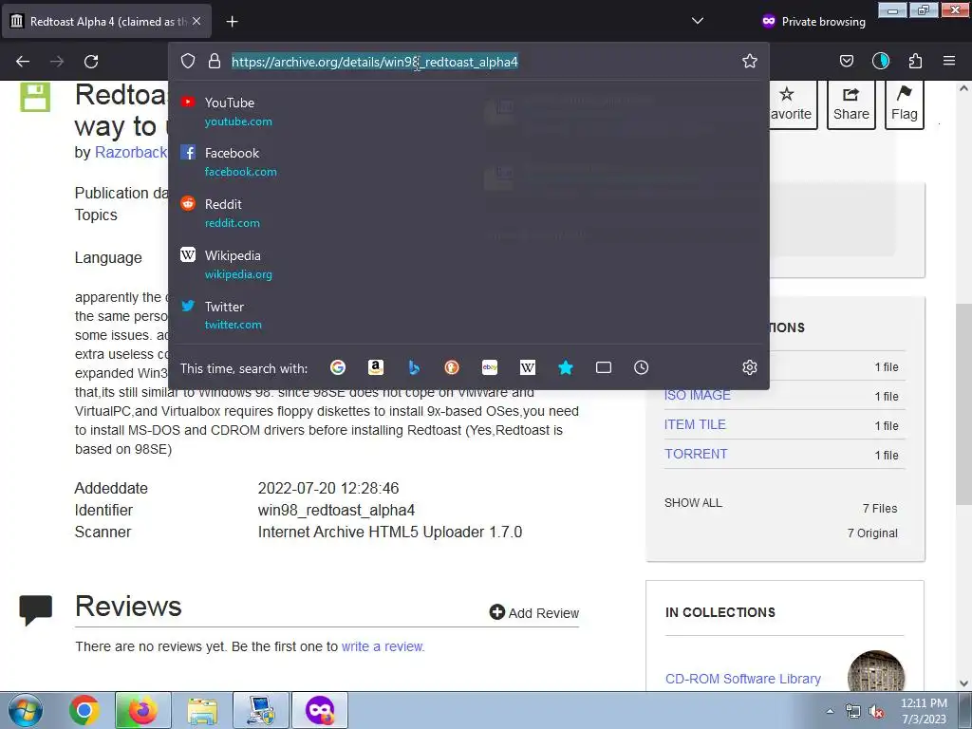Click the Favorite button
972x729 pixels.
pos(793,104)
